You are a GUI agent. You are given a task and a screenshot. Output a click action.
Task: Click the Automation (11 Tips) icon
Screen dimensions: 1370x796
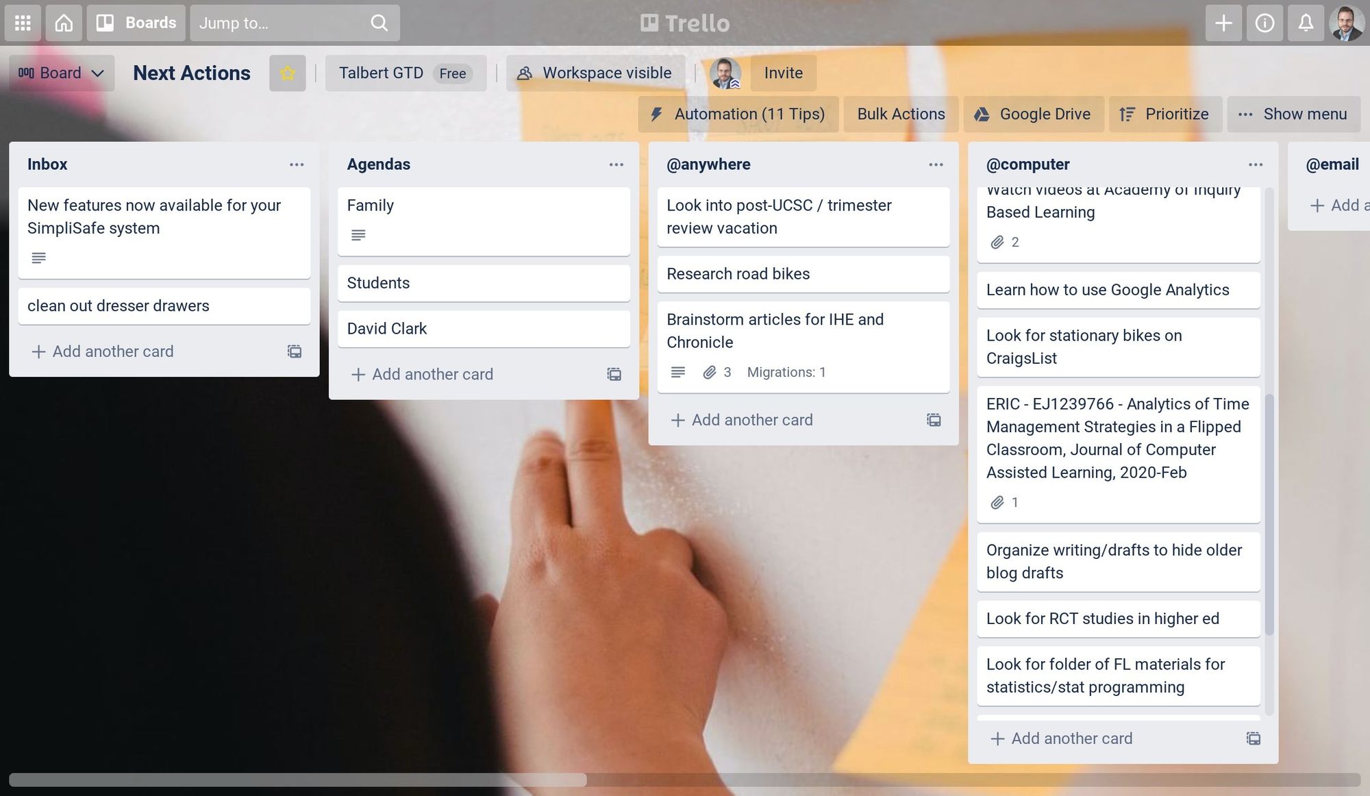658,114
